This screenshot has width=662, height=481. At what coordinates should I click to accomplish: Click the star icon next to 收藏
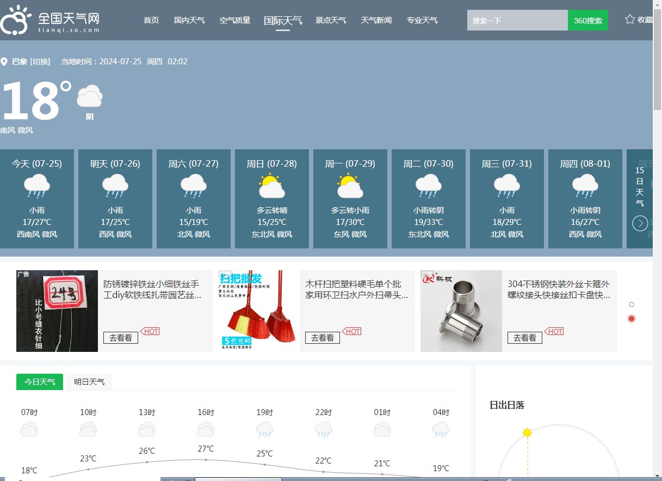[630, 20]
